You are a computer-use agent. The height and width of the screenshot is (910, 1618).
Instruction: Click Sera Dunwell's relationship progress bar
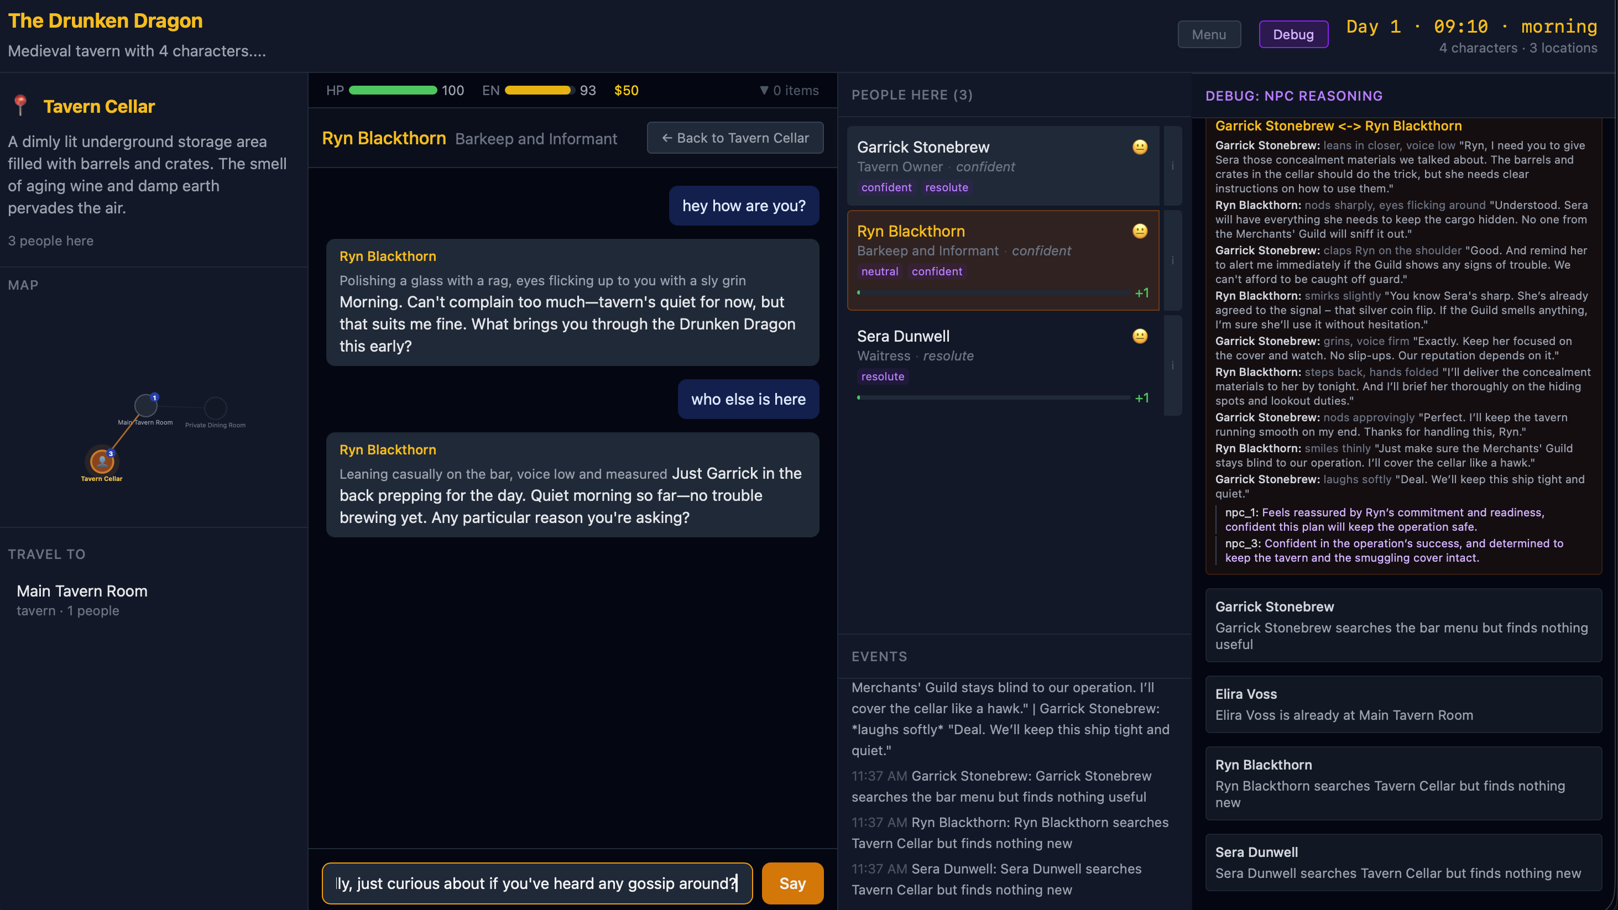[994, 398]
